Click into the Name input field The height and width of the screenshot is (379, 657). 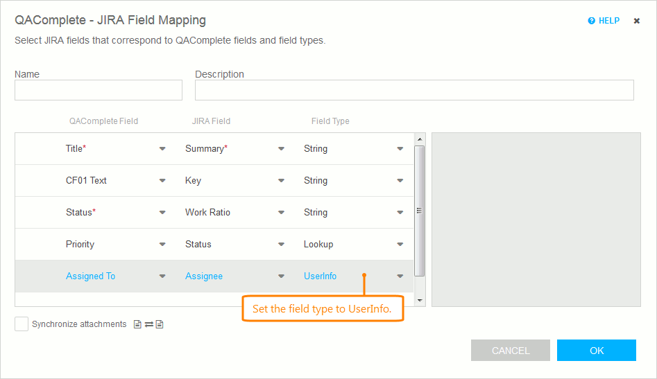pyautogui.click(x=99, y=90)
